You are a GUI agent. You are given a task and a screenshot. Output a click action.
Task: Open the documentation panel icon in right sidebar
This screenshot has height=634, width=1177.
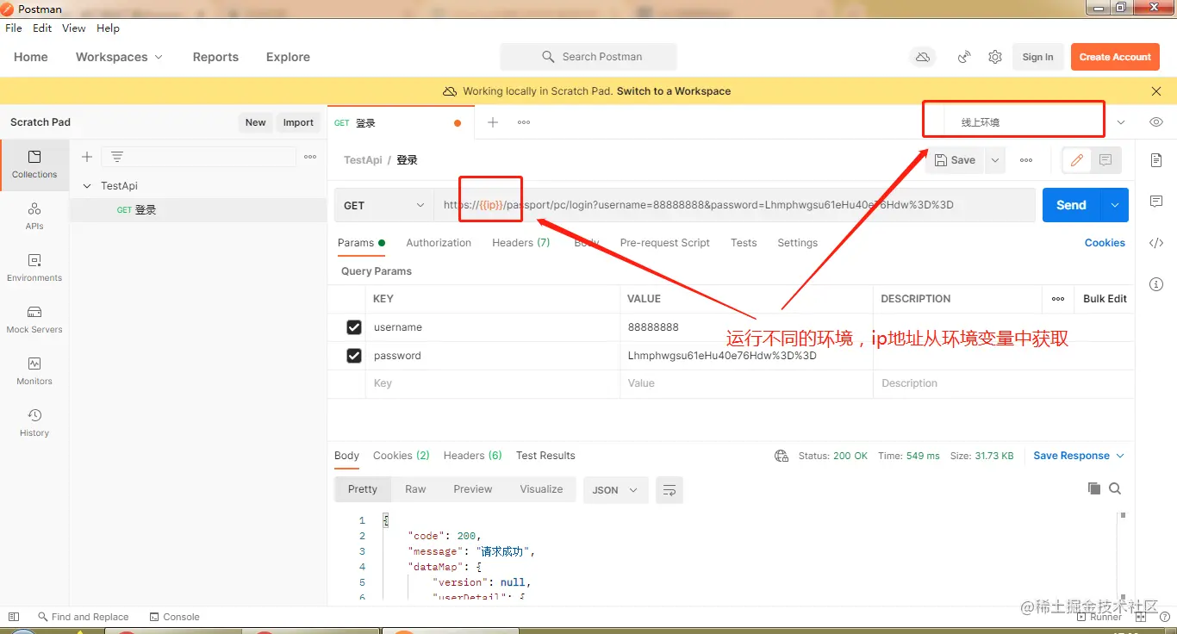tap(1156, 160)
